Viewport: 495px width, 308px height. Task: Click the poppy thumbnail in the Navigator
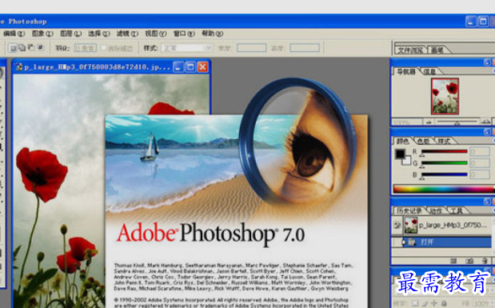point(445,96)
